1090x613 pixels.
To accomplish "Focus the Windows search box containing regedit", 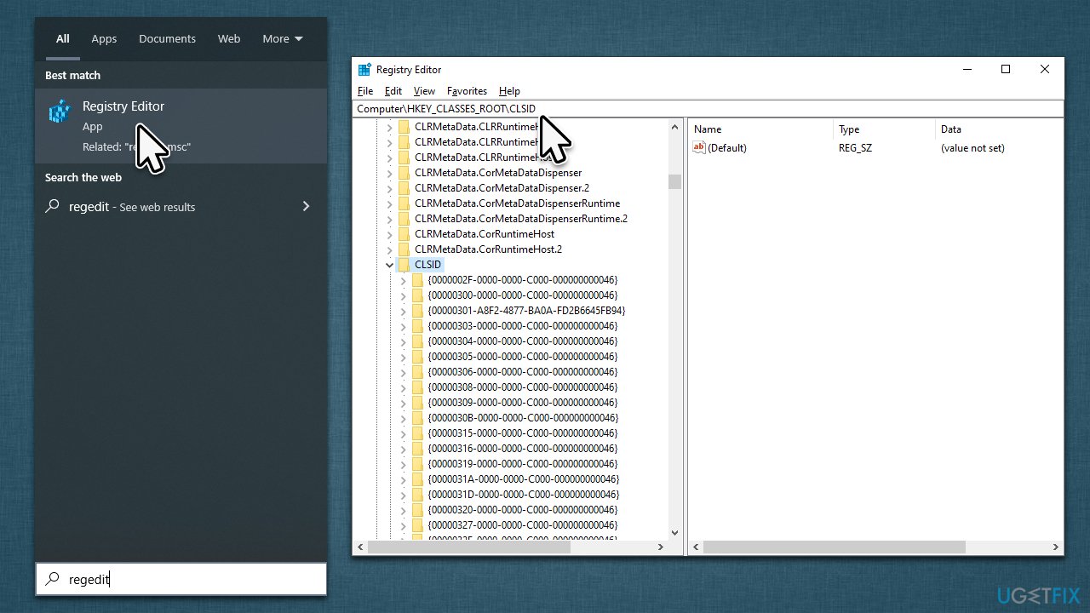I will pyautogui.click(x=181, y=579).
